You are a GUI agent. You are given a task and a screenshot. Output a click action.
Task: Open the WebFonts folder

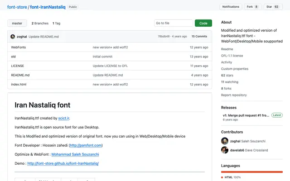click(19, 47)
